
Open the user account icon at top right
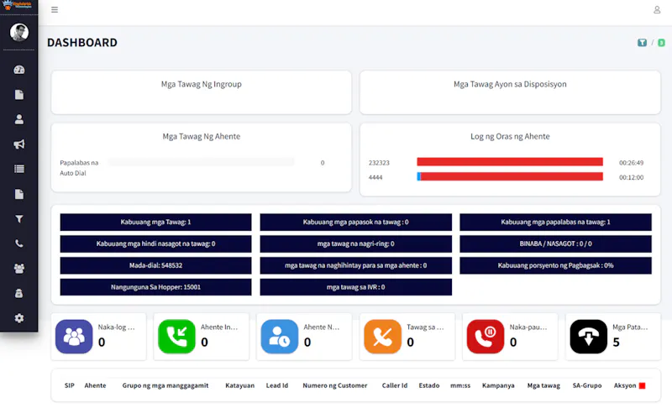pos(657,9)
